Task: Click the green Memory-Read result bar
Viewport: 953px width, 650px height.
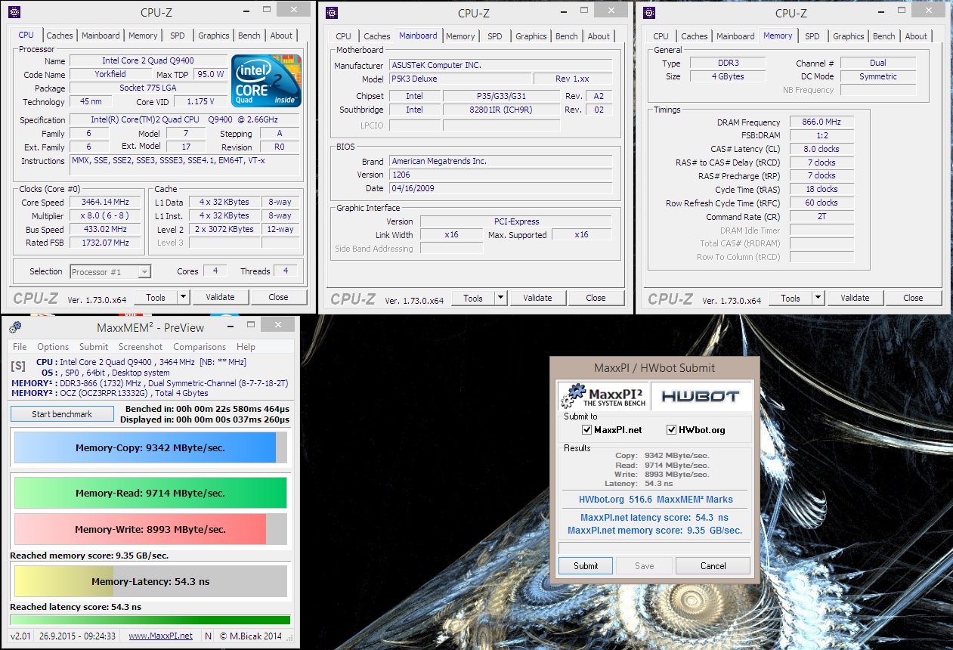Action: [150, 493]
